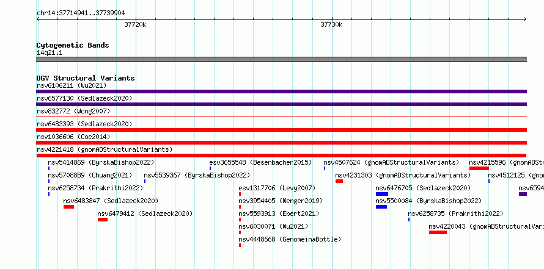
Task: Click the gray 14q21.1 band bar
Action: coord(281,59)
